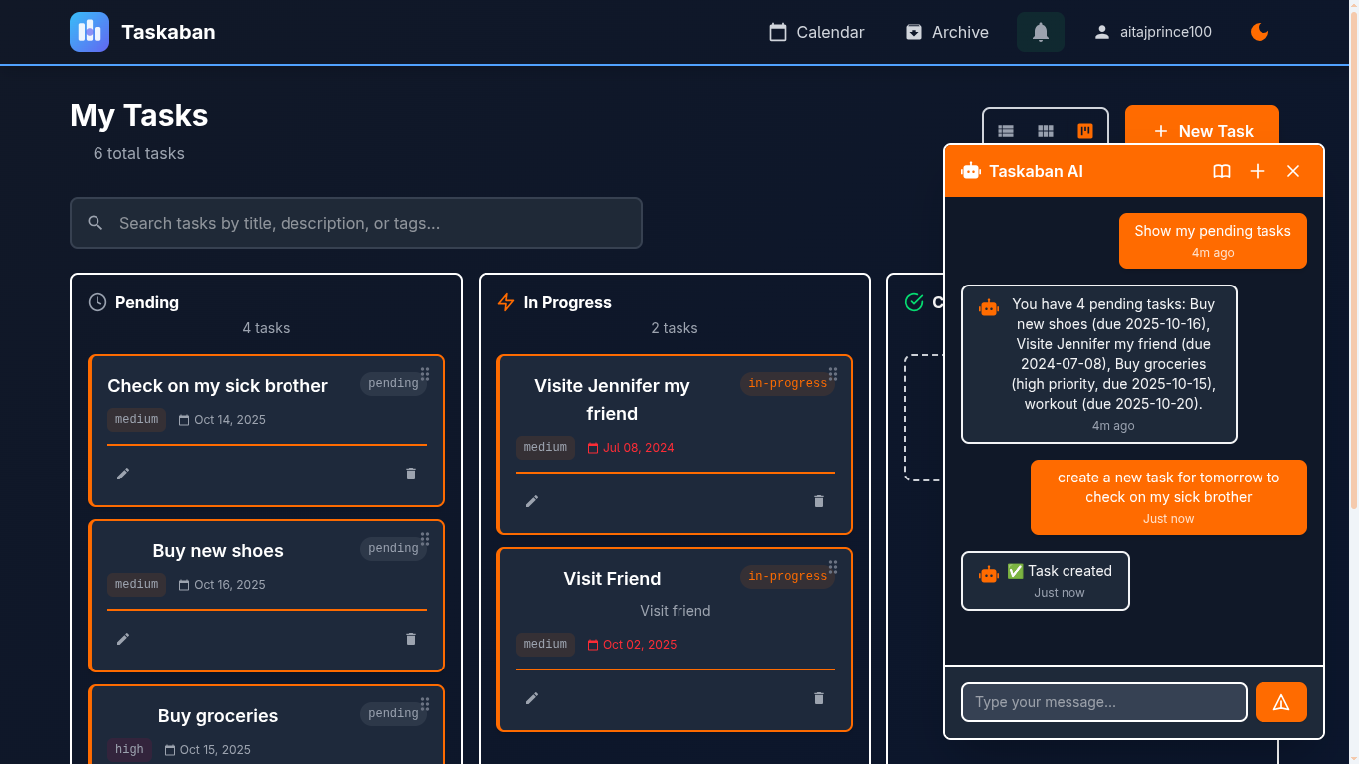Click the Visite Jennifer my friend title
The height and width of the screenshot is (764, 1359).
point(612,400)
